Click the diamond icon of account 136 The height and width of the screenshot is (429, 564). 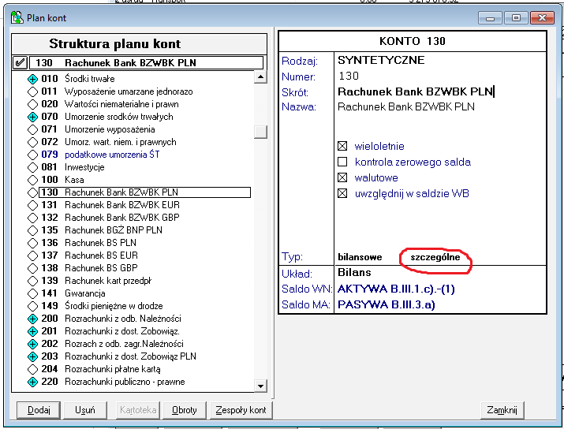(x=32, y=243)
